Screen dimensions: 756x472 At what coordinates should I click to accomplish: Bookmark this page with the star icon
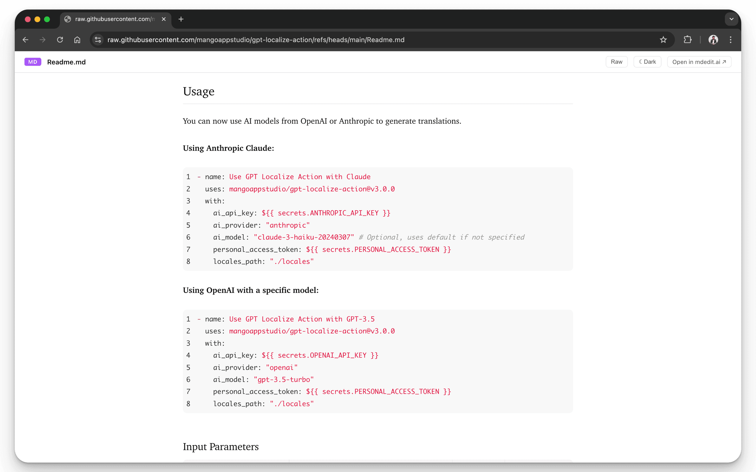[x=664, y=40]
